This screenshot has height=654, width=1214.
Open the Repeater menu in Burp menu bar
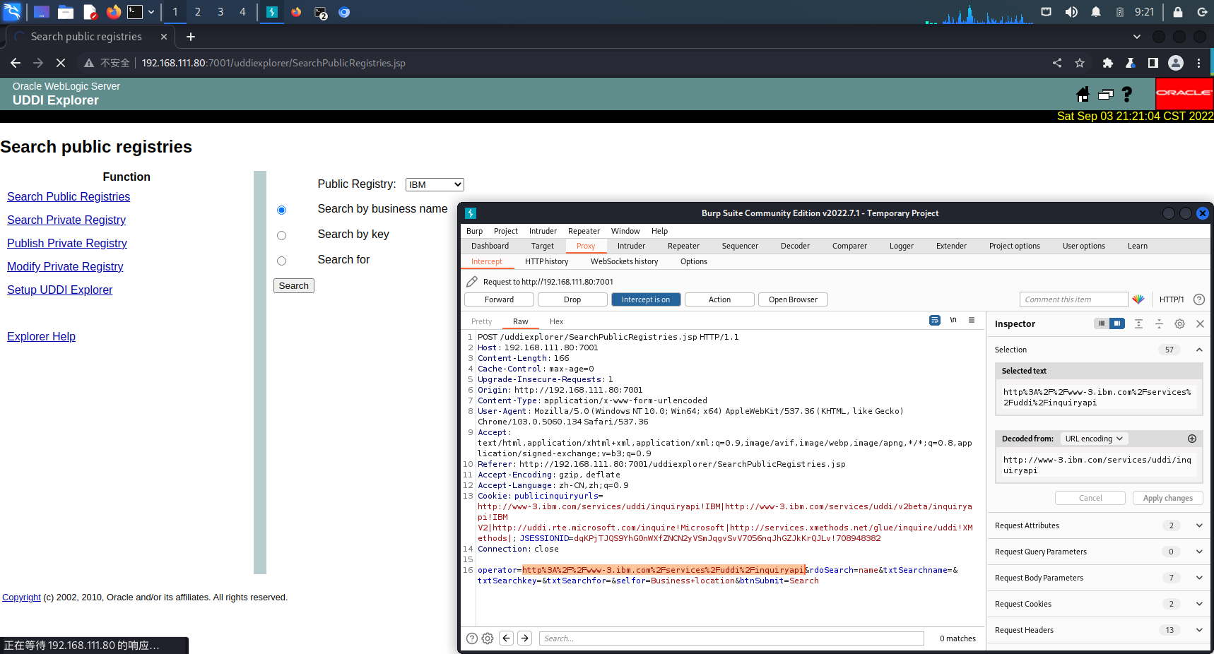[x=584, y=231]
